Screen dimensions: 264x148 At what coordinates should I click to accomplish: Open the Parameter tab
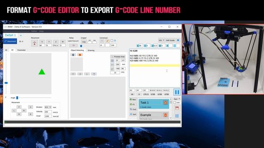[21, 50]
